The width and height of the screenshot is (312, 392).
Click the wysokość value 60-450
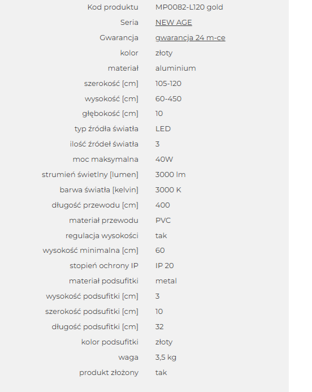coord(168,99)
